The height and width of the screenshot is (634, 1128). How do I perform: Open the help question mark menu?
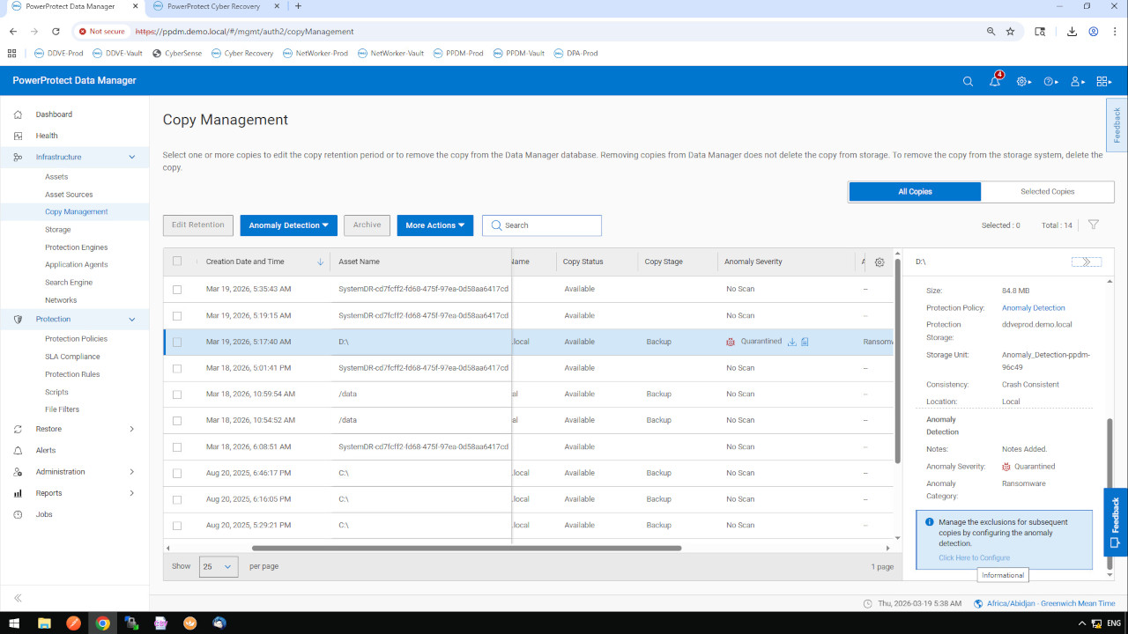[1050, 81]
